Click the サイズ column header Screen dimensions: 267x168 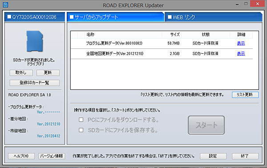point(172,35)
